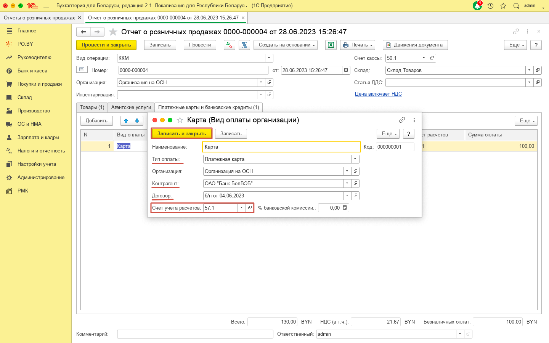
Task: Expand the Тип оплаты dropdown
Action: [355, 159]
